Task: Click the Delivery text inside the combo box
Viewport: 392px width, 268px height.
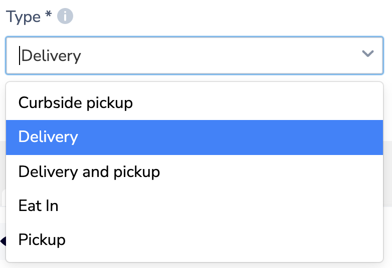Action: point(51,56)
